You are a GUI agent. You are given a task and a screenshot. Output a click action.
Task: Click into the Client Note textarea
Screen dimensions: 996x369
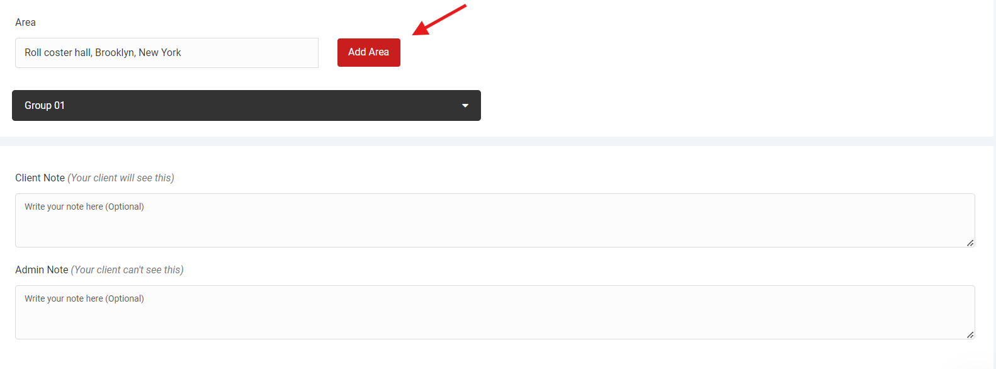pyautogui.click(x=495, y=220)
